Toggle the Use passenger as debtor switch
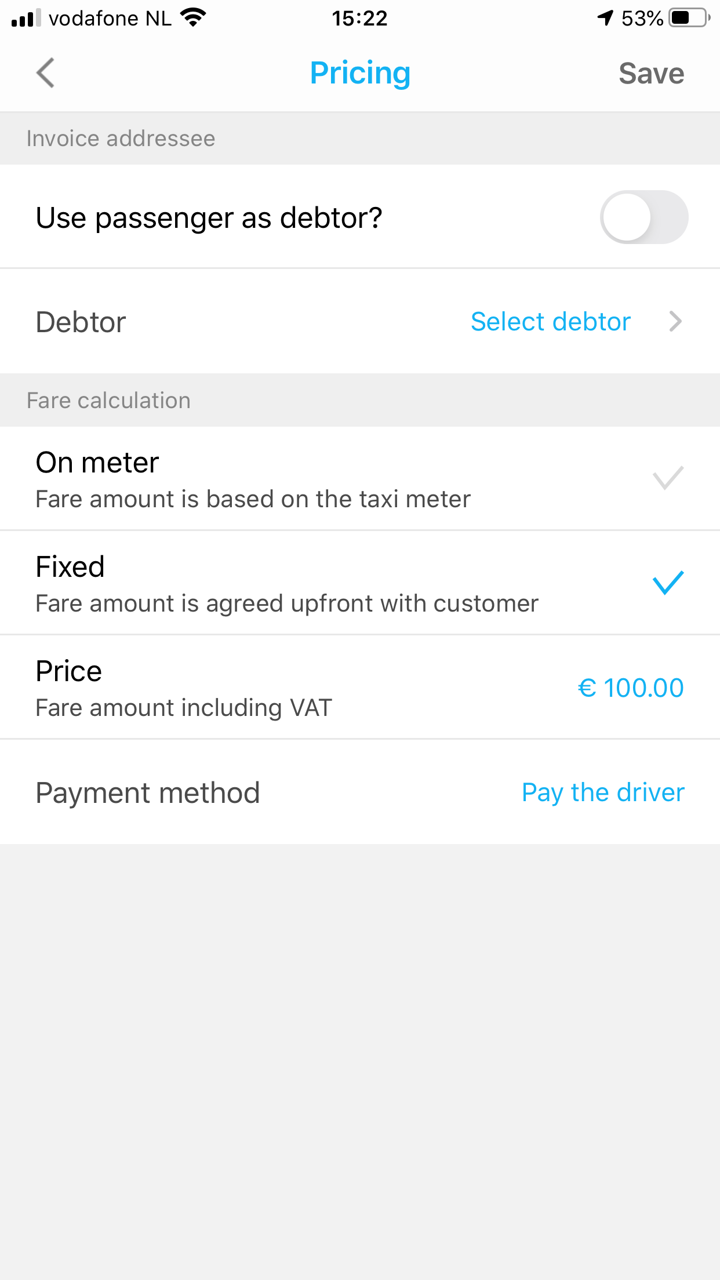720x1280 pixels. point(643,217)
